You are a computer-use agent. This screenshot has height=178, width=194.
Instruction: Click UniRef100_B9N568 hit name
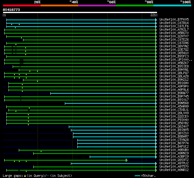(x=174, y=103)
